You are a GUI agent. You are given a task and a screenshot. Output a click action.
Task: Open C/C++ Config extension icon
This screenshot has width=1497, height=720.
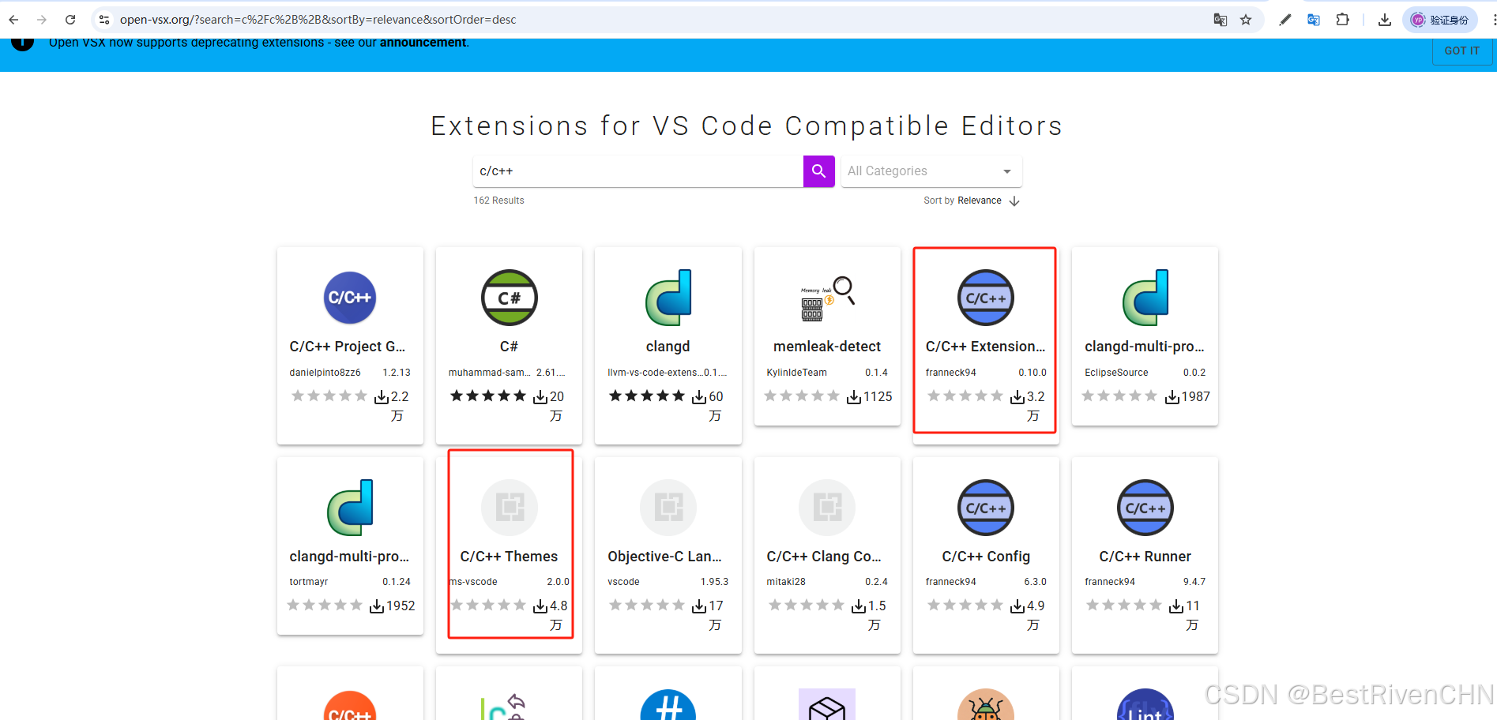[x=986, y=508]
